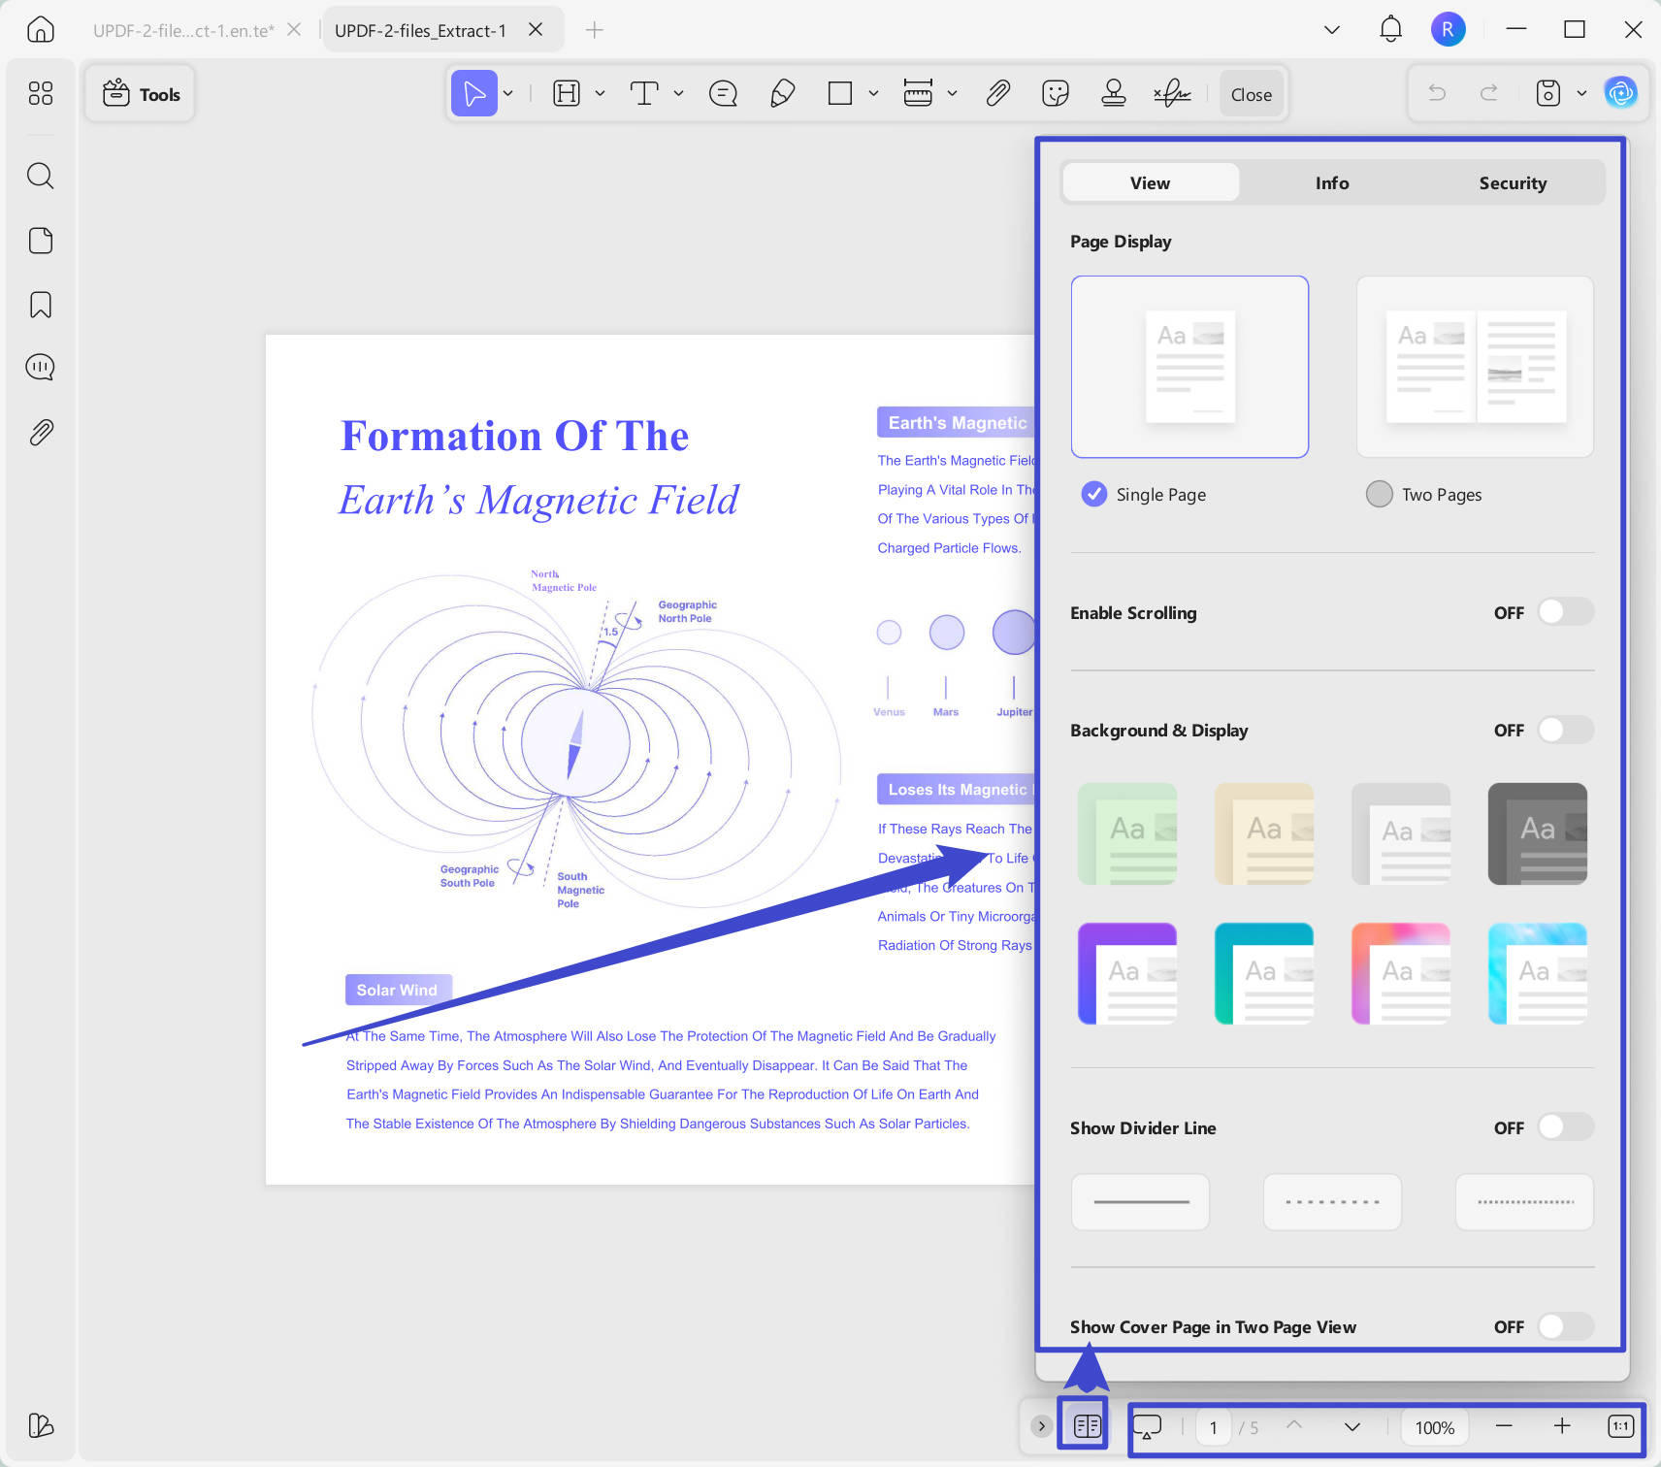Click the attach file paperclip in toolbar

998,93
